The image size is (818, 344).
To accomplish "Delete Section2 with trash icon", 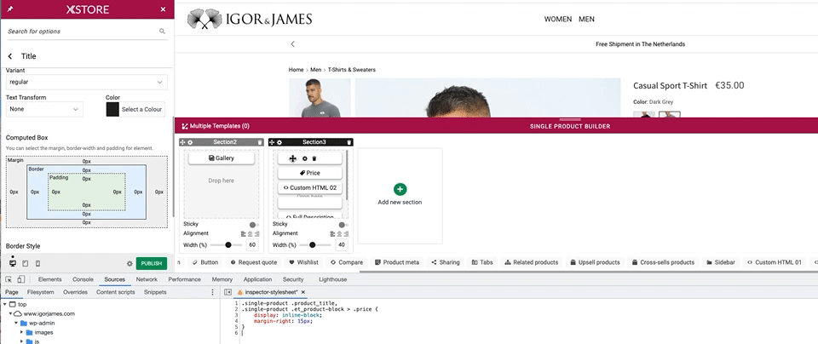I will [x=260, y=142].
